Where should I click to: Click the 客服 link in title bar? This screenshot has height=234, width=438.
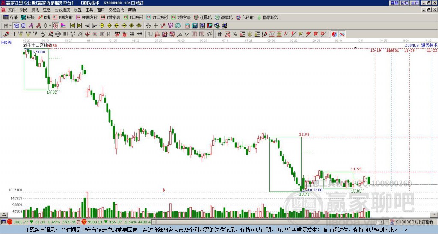[394, 3]
